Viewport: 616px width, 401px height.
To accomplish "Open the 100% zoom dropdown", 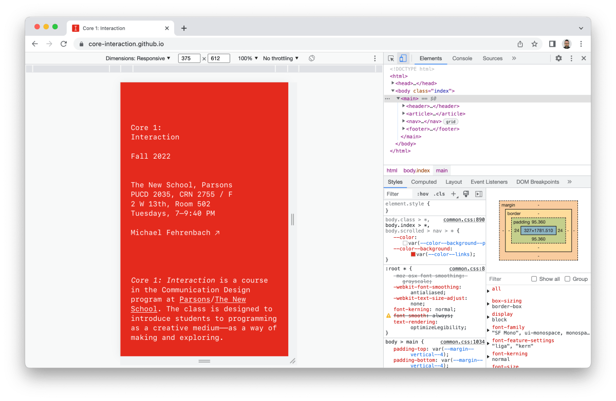I will 248,58.
